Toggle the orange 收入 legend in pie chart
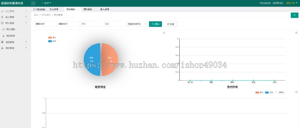Image resolution: width=300 pixels, height=128 pixels. [x=52, y=38]
